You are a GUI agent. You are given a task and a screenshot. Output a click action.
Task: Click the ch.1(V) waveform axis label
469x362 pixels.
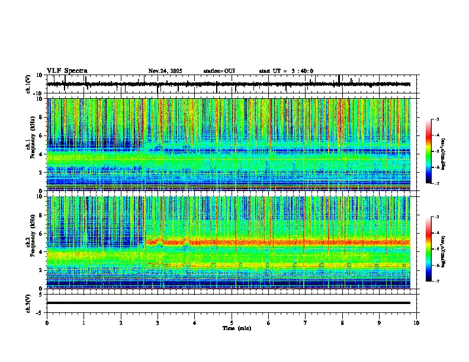tap(28, 84)
